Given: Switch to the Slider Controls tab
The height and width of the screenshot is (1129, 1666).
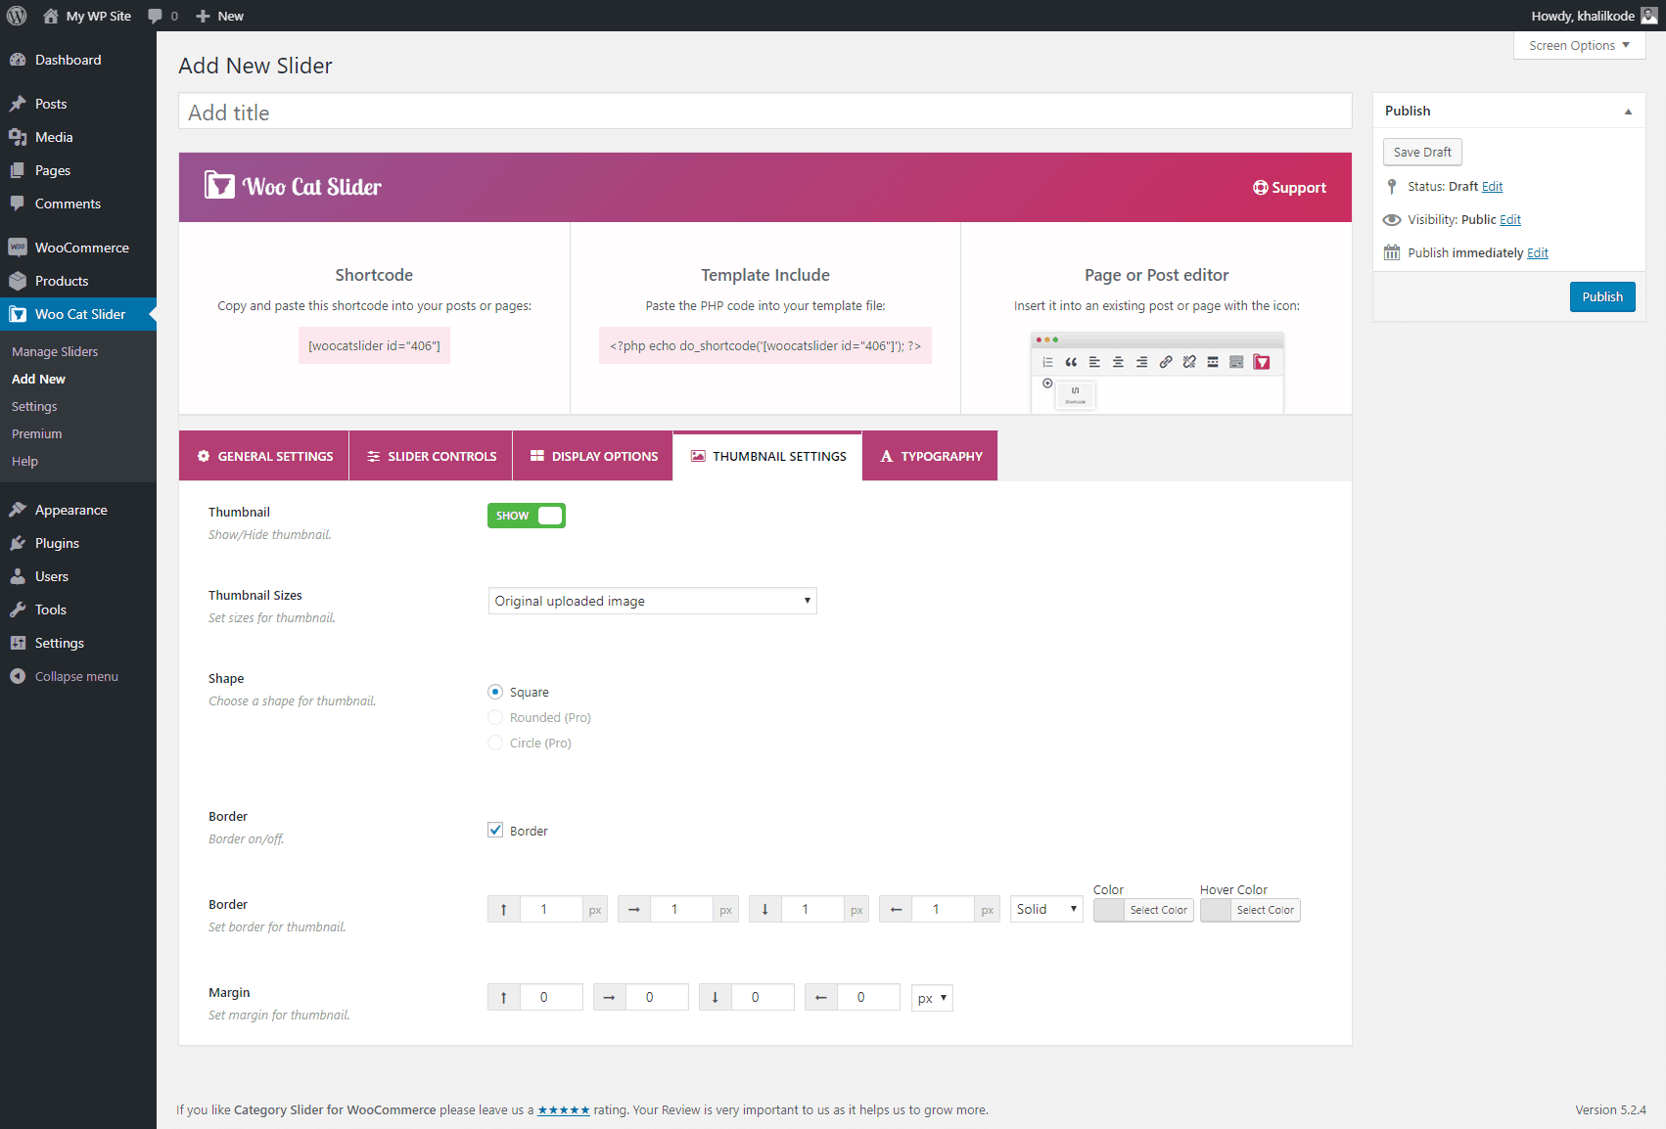Looking at the screenshot, I should click(x=431, y=456).
